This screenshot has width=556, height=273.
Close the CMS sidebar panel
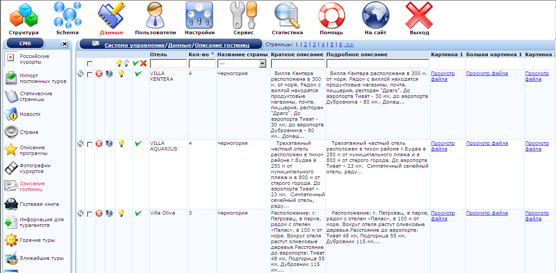[64, 44]
